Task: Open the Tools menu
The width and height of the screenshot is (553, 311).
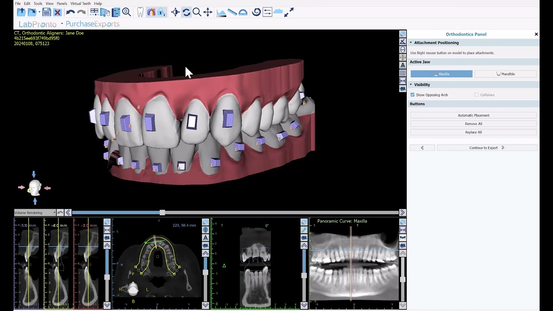Action: pyautogui.click(x=38, y=3)
